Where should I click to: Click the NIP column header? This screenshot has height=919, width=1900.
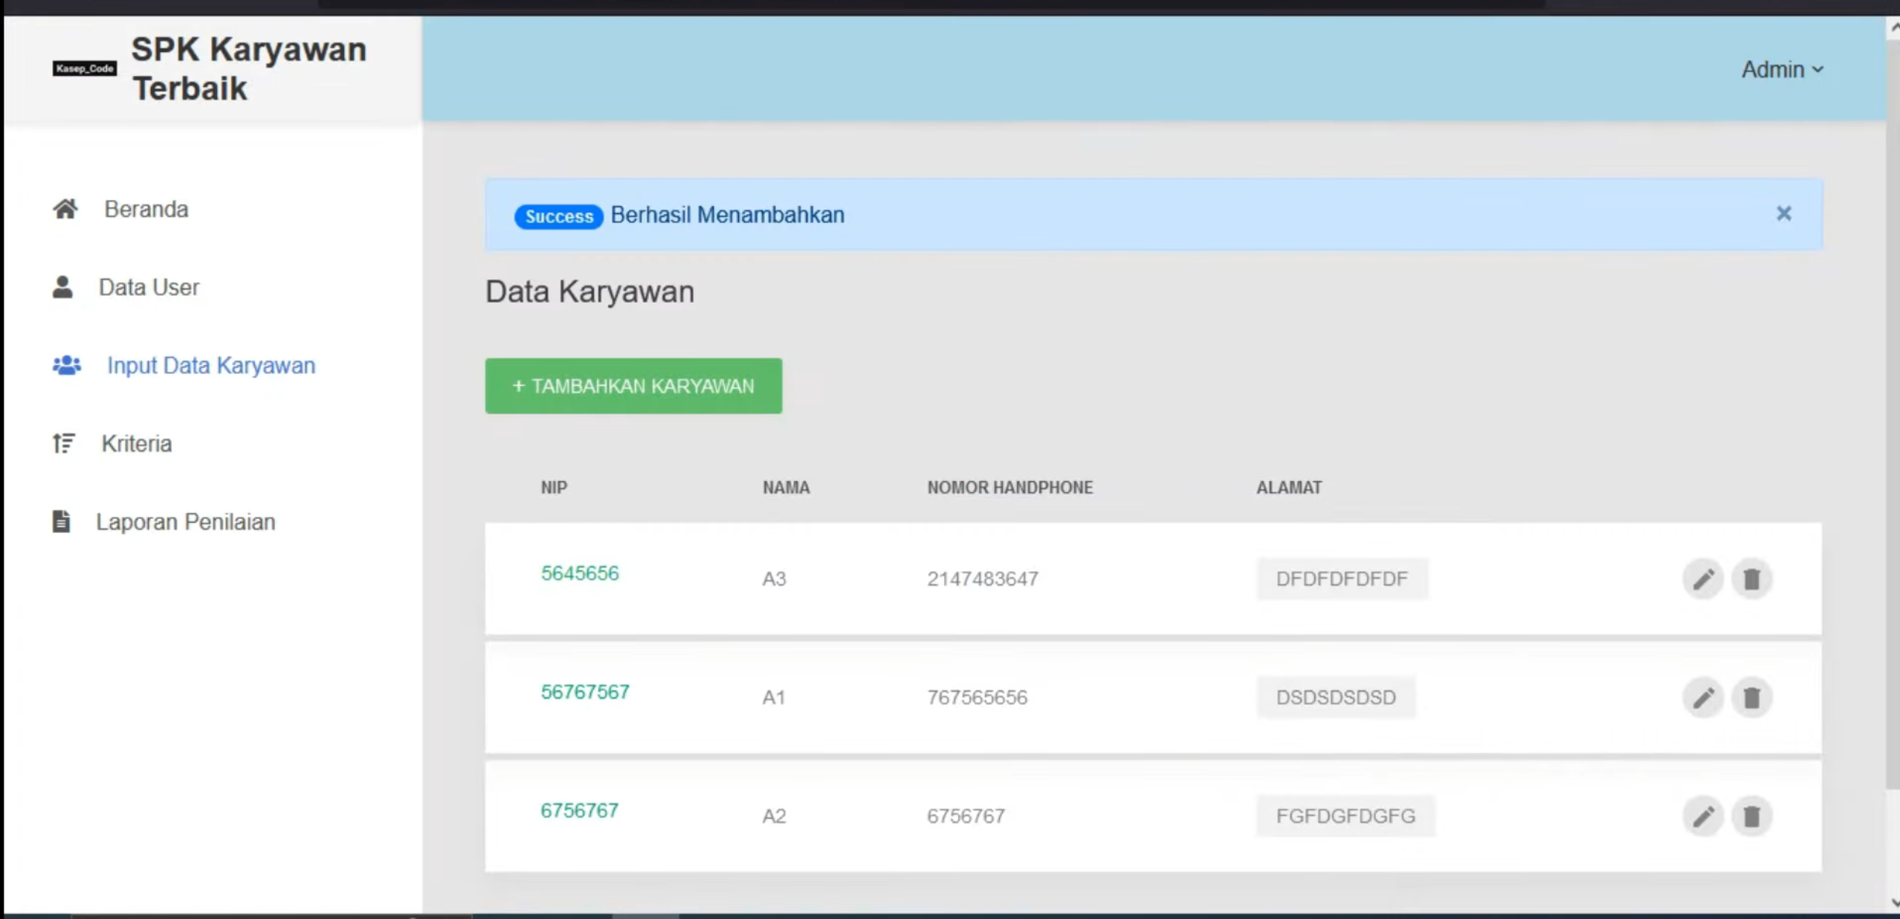554,488
